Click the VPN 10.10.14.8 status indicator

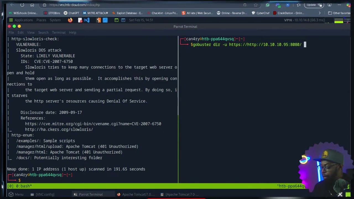pos(304,20)
